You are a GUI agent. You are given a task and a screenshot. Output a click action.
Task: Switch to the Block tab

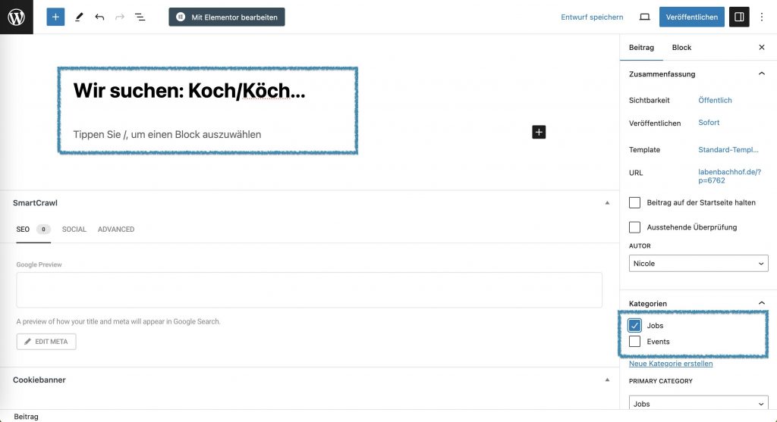click(681, 48)
